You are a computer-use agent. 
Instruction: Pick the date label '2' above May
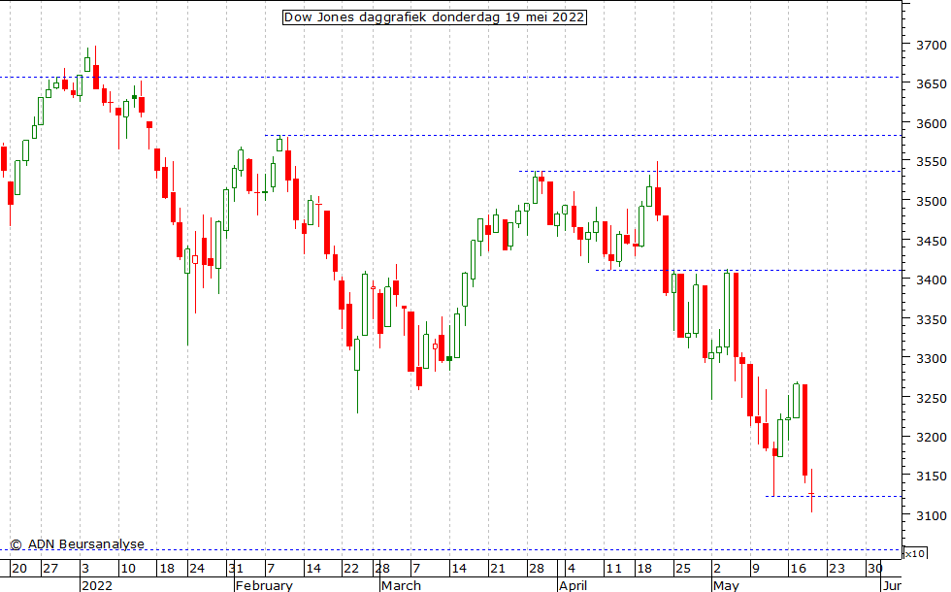pyautogui.click(x=717, y=569)
